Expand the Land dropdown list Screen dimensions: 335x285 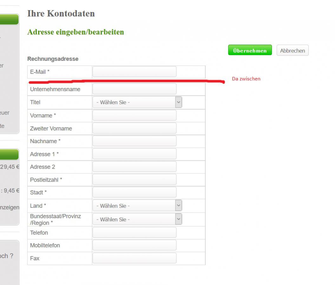137,206
